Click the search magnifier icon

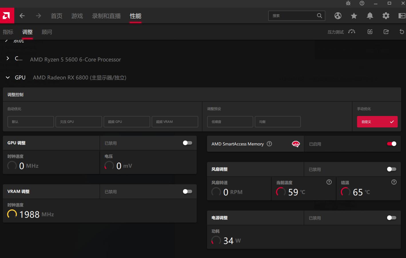coord(319,16)
